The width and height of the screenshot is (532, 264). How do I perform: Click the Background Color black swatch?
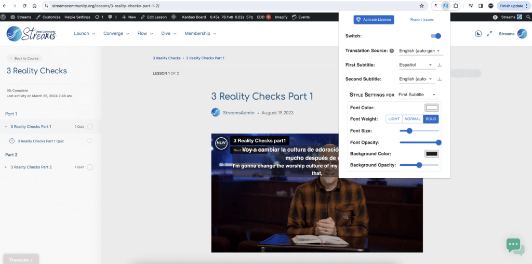pos(432,154)
